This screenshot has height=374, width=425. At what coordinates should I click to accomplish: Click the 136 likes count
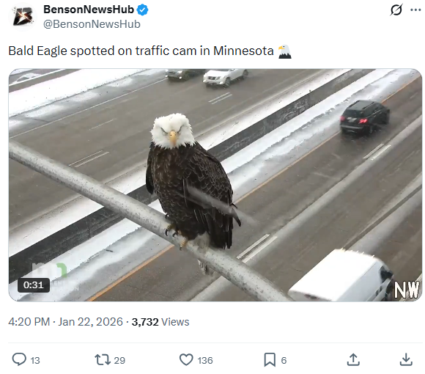[205, 361]
